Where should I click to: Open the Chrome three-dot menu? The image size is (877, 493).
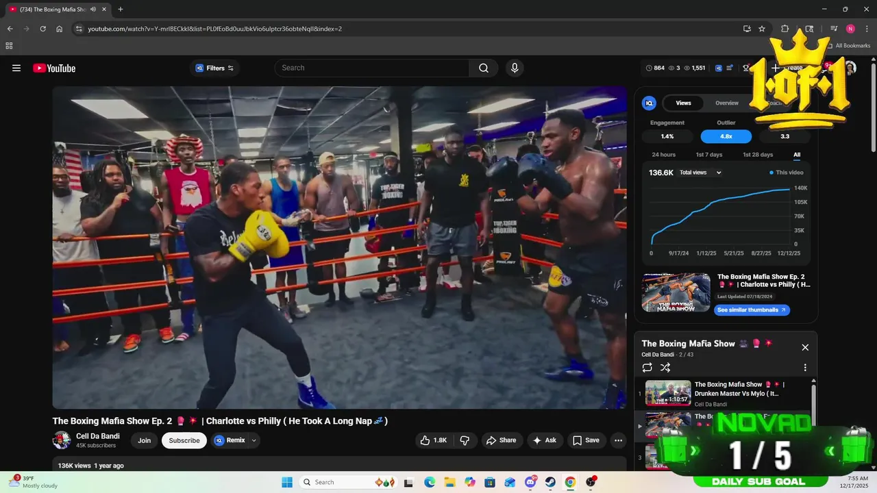866,29
